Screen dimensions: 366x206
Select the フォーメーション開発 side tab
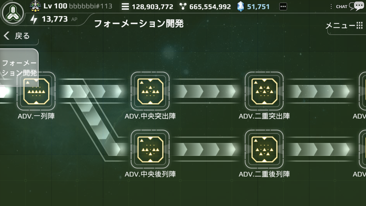tap(19, 68)
